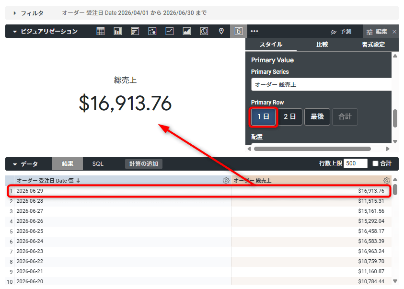
Task: Open the Primary Series dropdown
Action: point(321,84)
